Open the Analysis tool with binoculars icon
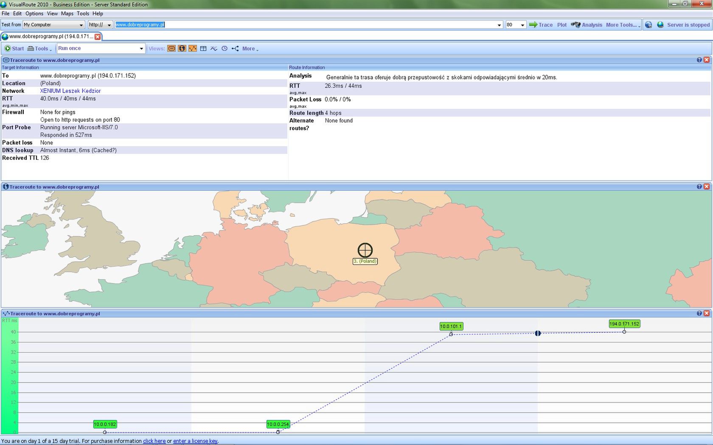The width and height of the screenshot is (713, 445). pyautogui.click(x=587, y=25)
